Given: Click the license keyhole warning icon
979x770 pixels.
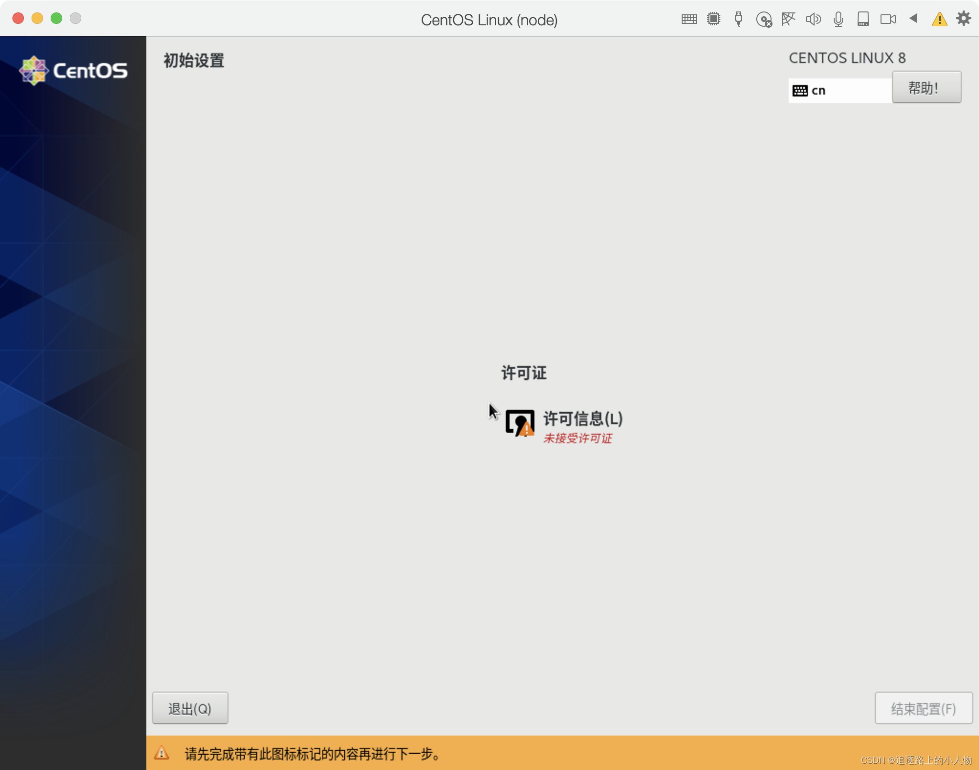Looking at the screenshot, I should (x=520, y=423).
